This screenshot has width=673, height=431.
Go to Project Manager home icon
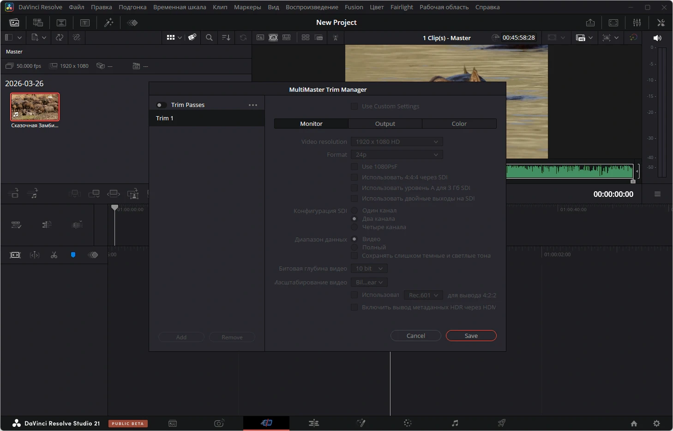point(634,423)
